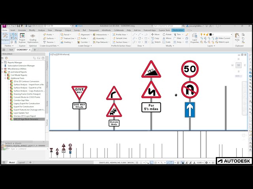This screenshot has width=253, height=189.
Task: Toggle lineweight display in status bar
Action: pos(178,163)
